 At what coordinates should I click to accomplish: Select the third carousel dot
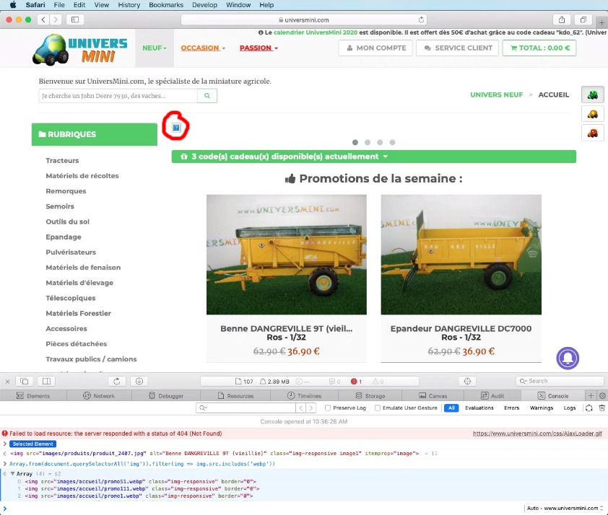(x=380, y=143)
